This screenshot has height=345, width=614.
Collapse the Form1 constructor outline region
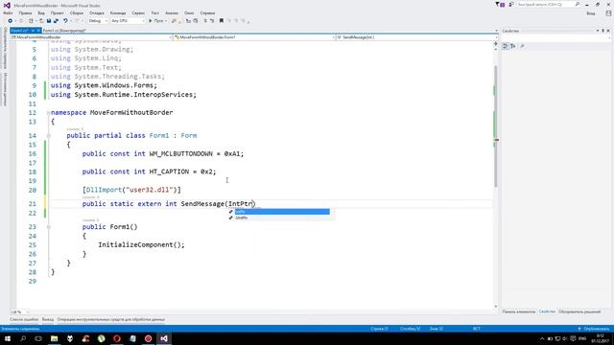point(49,227)
